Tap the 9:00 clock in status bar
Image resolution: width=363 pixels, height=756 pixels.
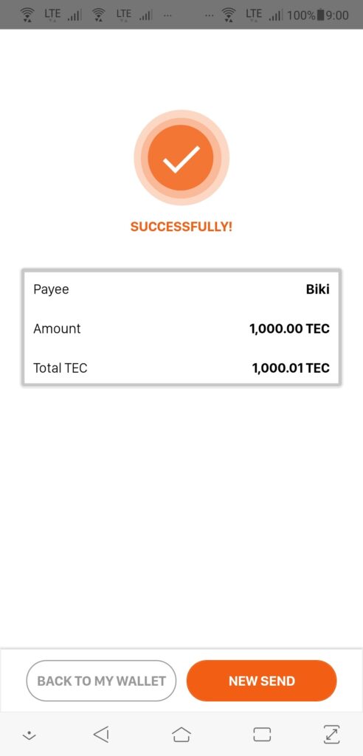click(337, 15)
